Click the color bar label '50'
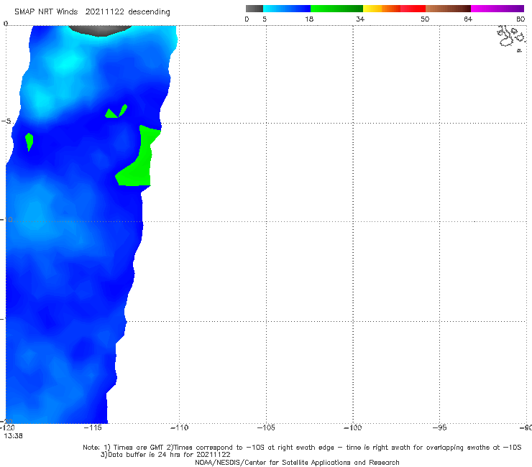Screen dimensions: 532x467 pos(425,19)
